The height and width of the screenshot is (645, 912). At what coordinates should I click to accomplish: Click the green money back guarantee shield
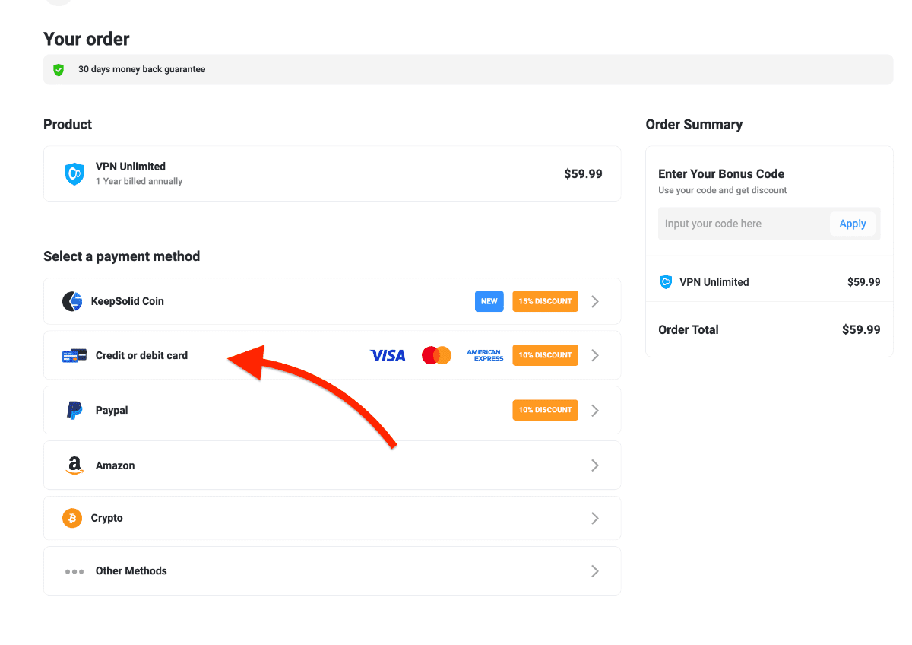(59, 70)
